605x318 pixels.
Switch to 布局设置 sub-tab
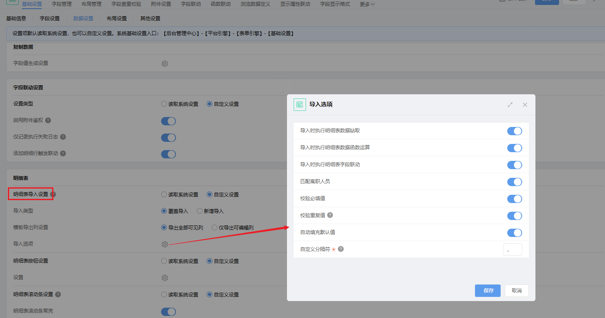[x=117, y=19]
